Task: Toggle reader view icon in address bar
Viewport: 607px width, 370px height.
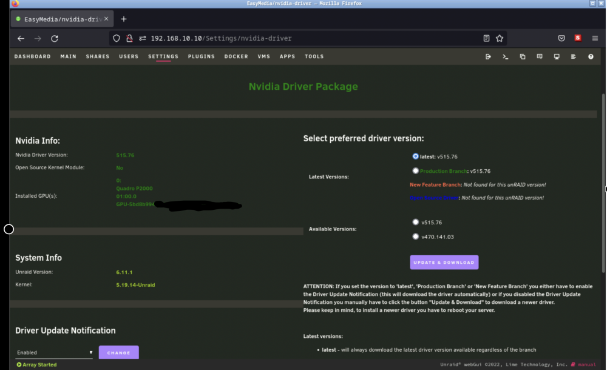Action: [486, 38]
